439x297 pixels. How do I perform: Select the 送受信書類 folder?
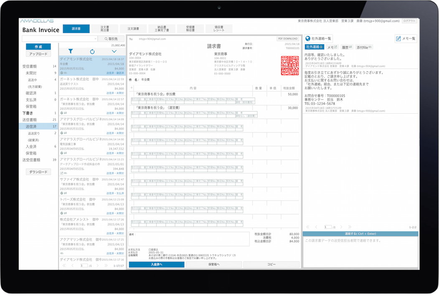coord(39,160)
